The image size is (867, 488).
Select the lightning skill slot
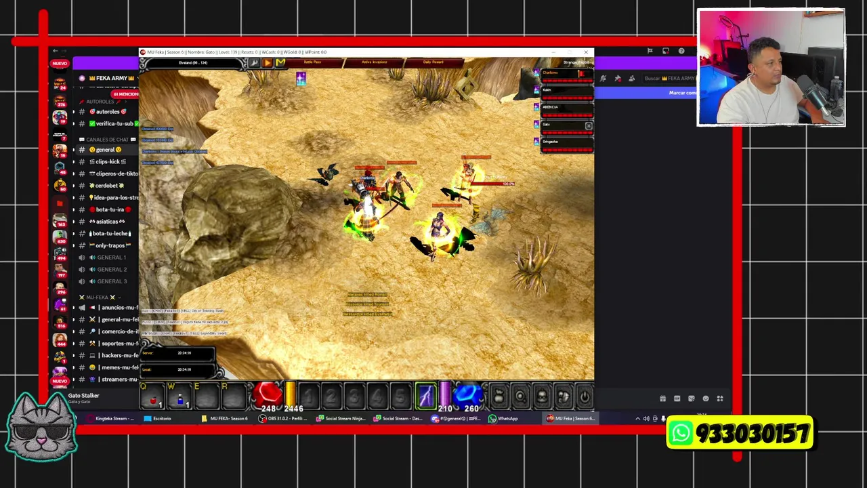(x=425, y=396)
